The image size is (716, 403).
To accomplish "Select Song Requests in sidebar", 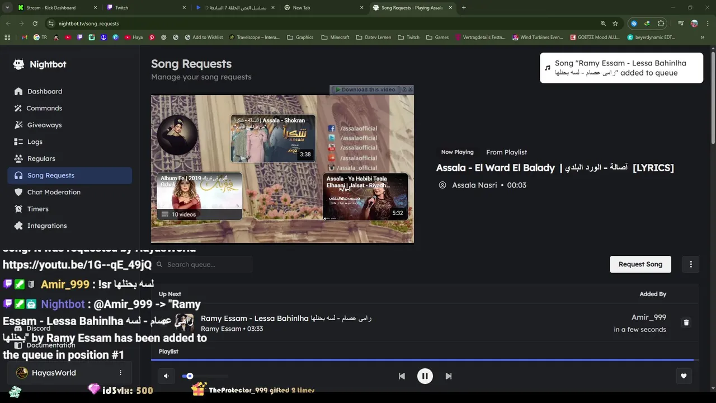I will click(70, 175).
